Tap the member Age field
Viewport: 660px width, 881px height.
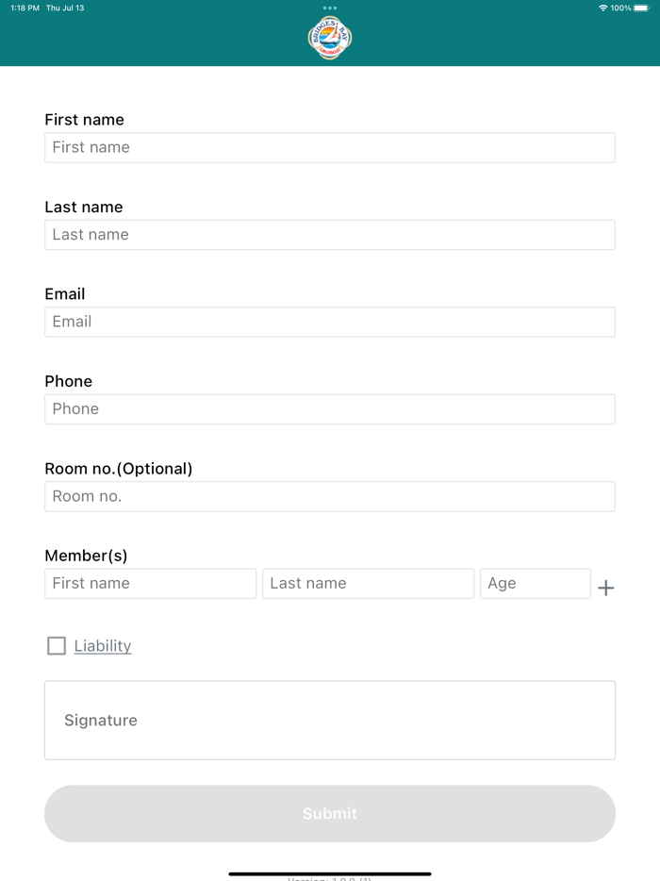click(x=535, y=583)
